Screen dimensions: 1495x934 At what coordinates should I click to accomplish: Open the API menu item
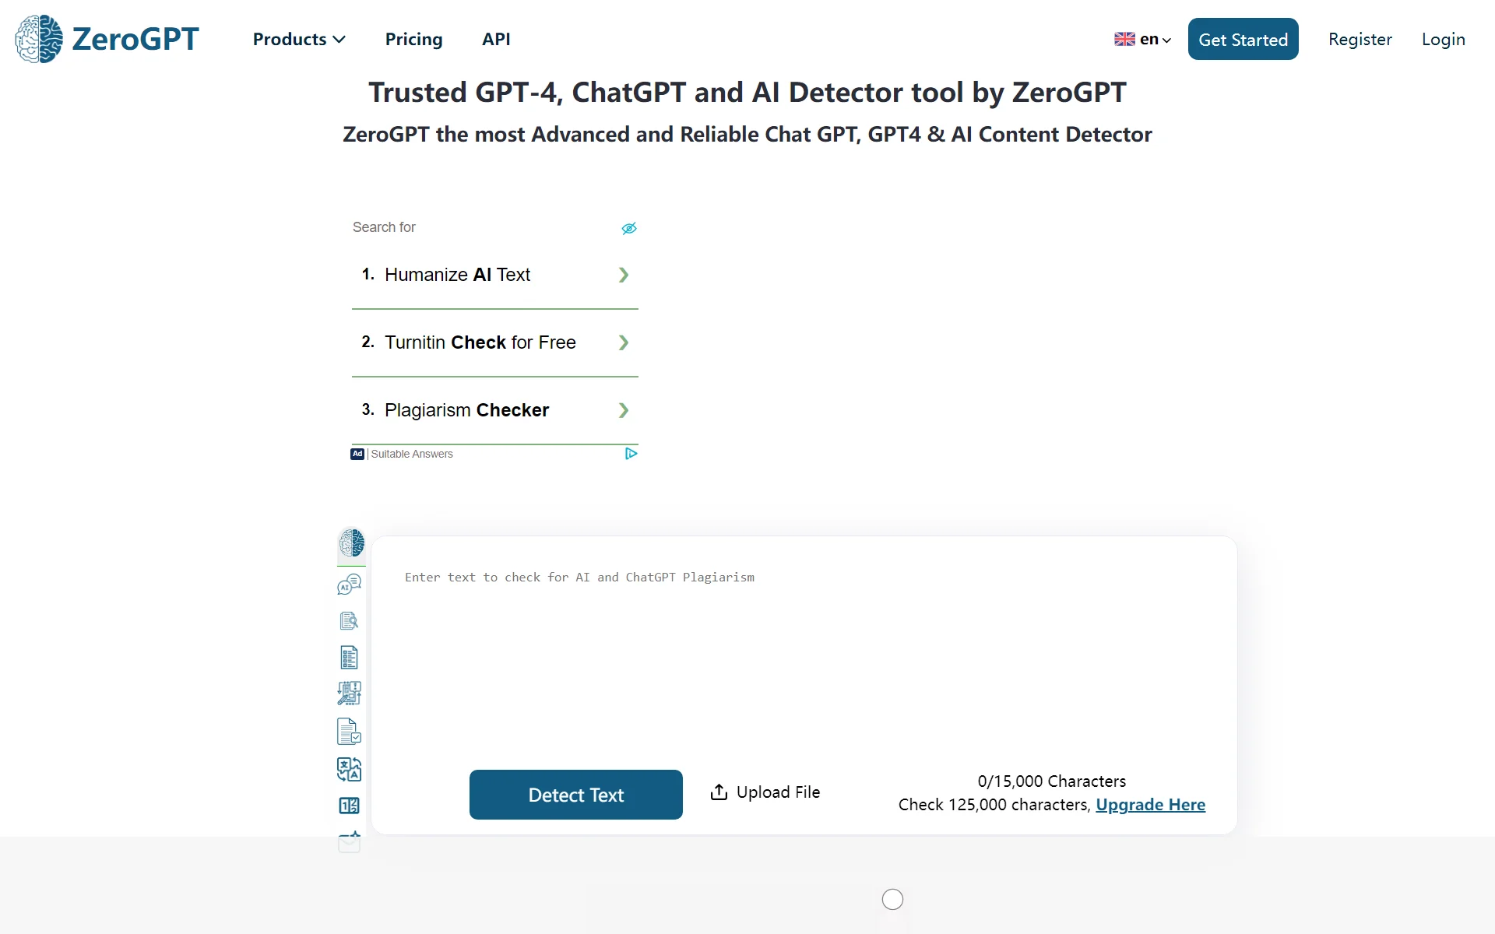coord(496,39)
